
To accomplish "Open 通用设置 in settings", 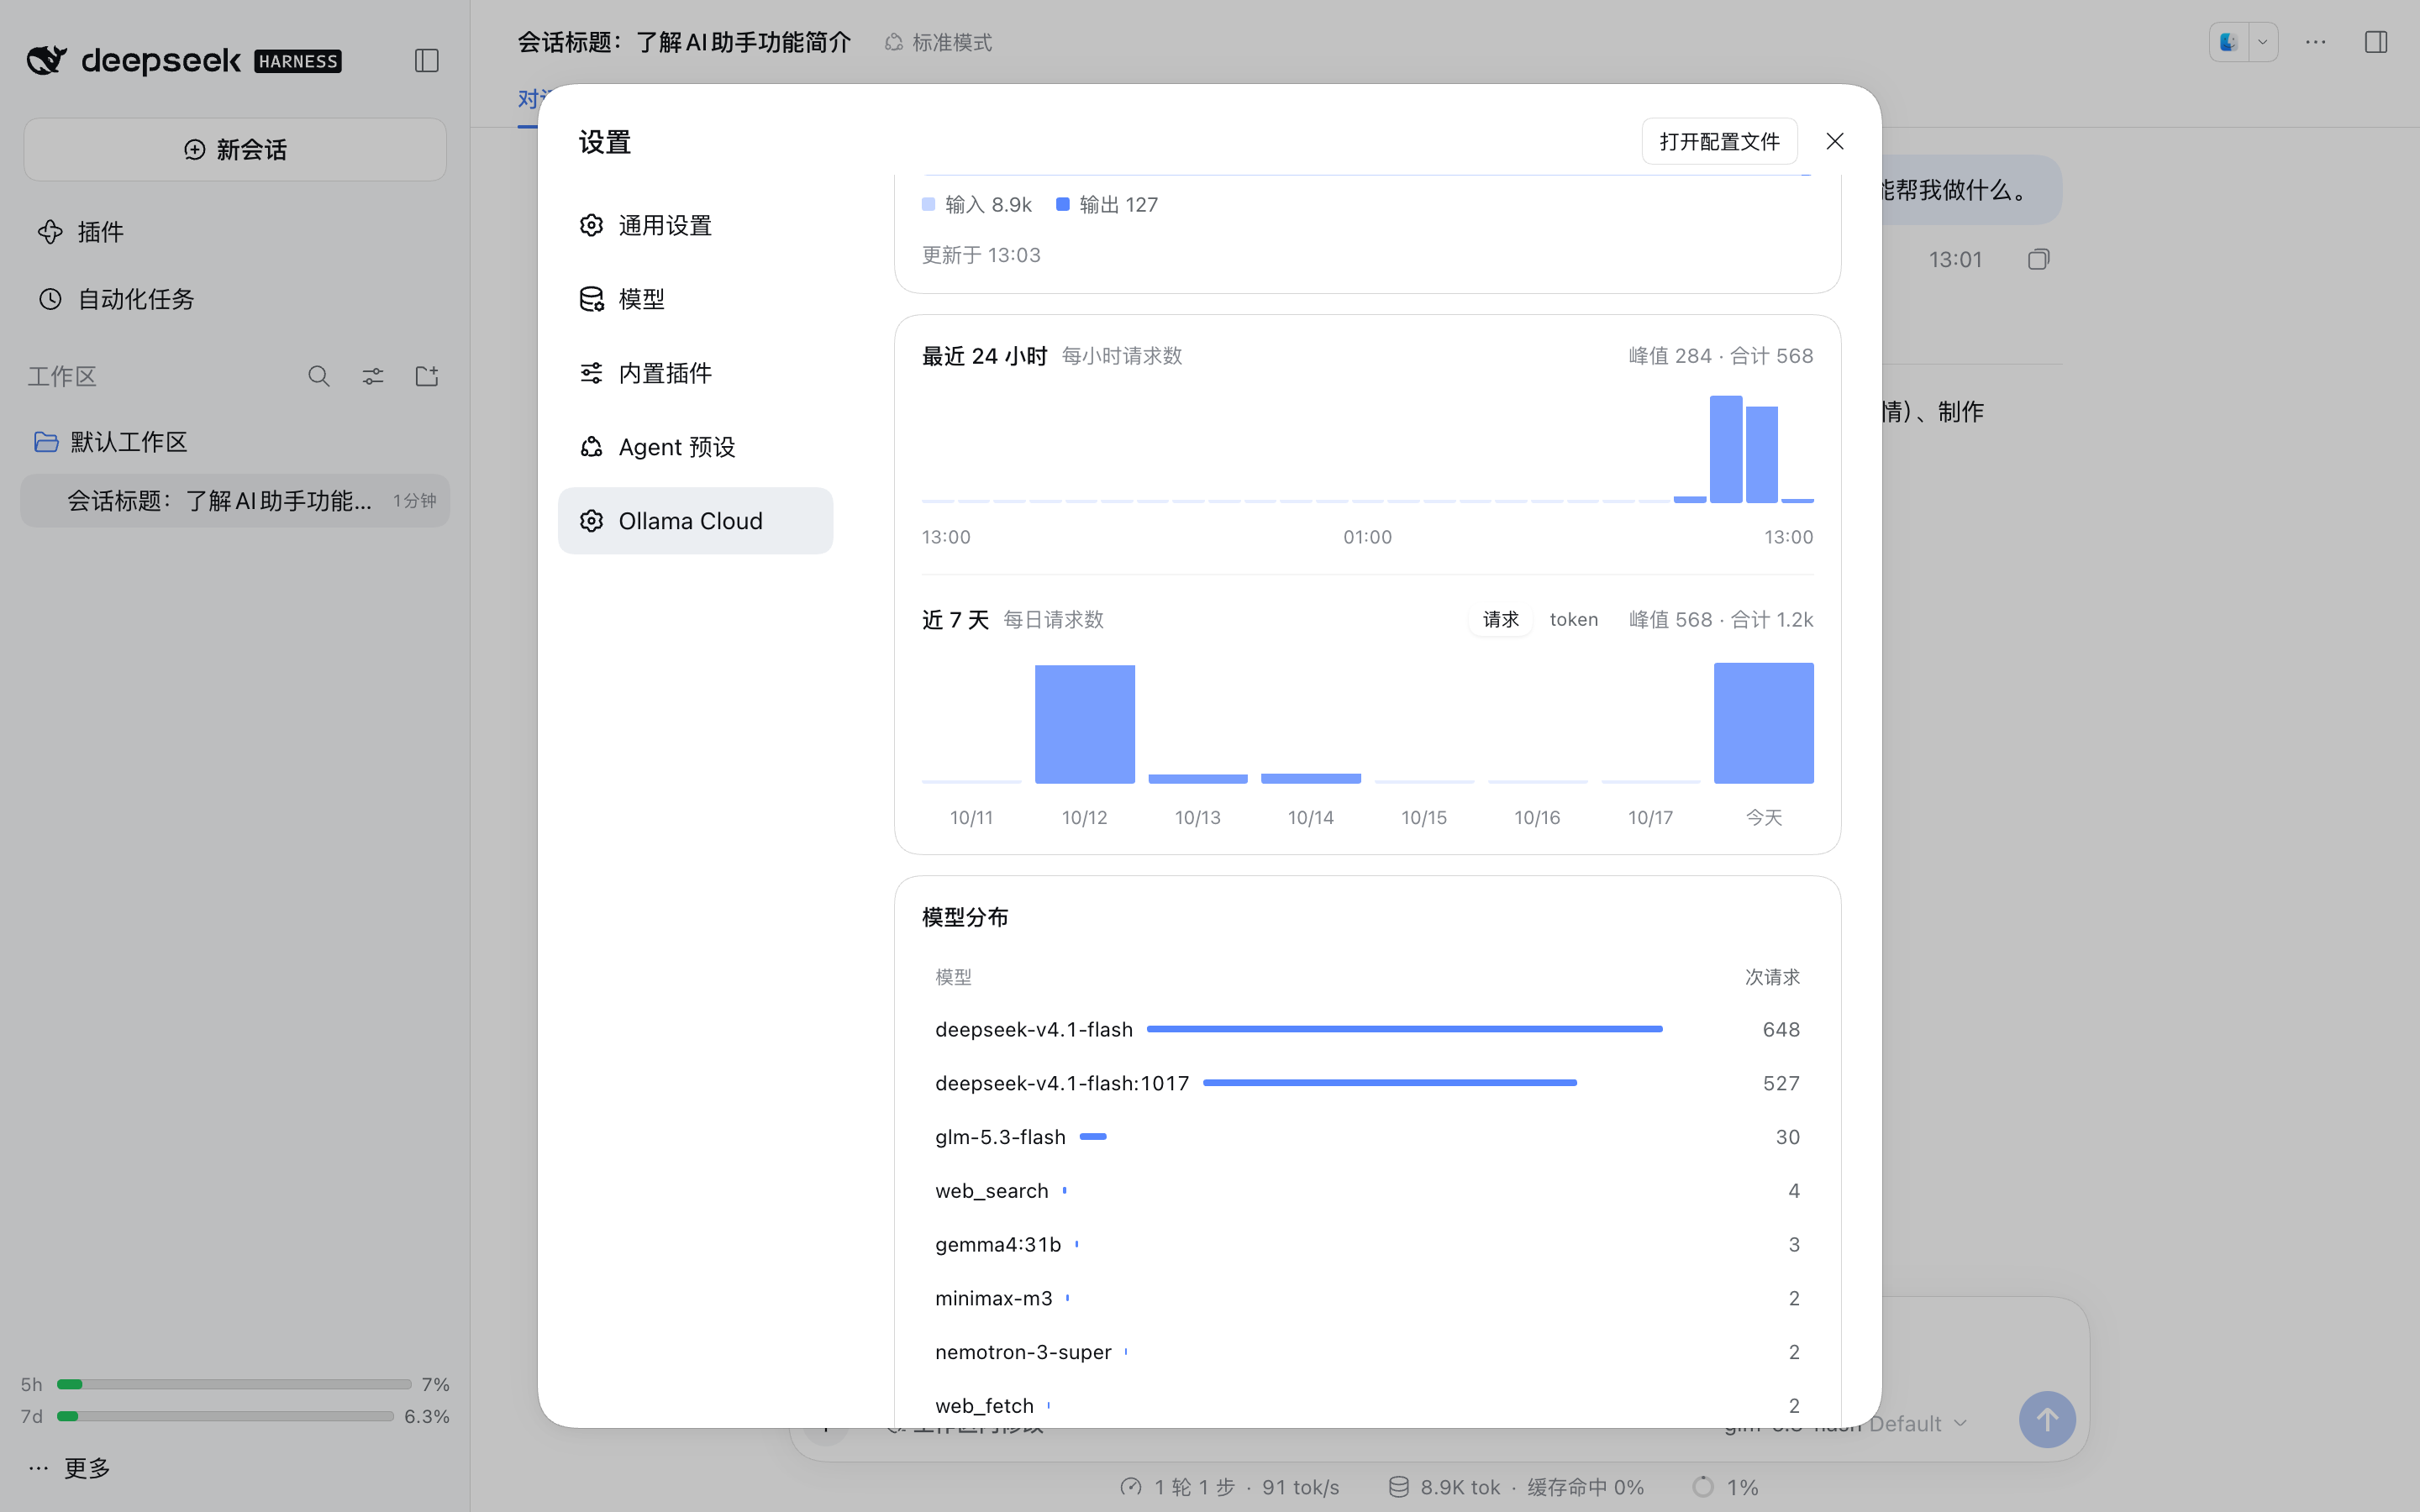I will pyautogui.click(x=695, y=225).
